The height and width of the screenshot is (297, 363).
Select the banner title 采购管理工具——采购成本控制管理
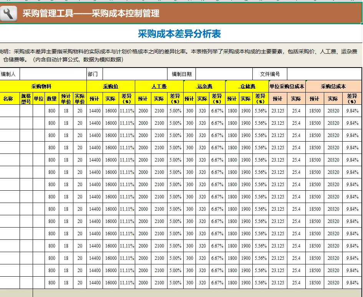click(x=91, y=13)
